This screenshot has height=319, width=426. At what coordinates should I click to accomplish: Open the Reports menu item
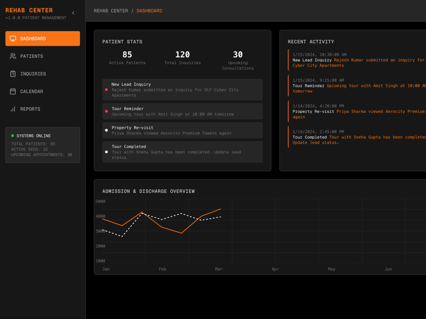point(43,109)
